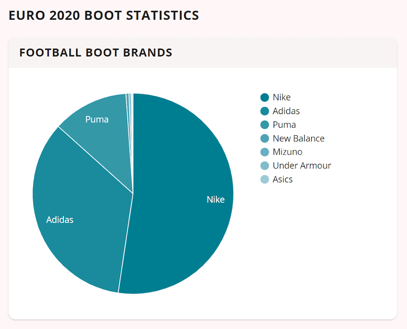Toggle the Puma series via legend text
Viewport: 407px width, 329px height.
284,125
